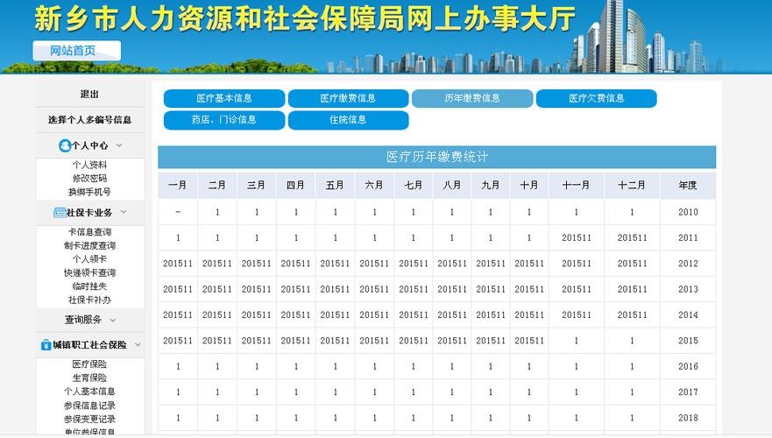The width and height of the screenshot is (772, 438).
Task: Open 生育保险 sidebar link
Action: coord(89,378)
